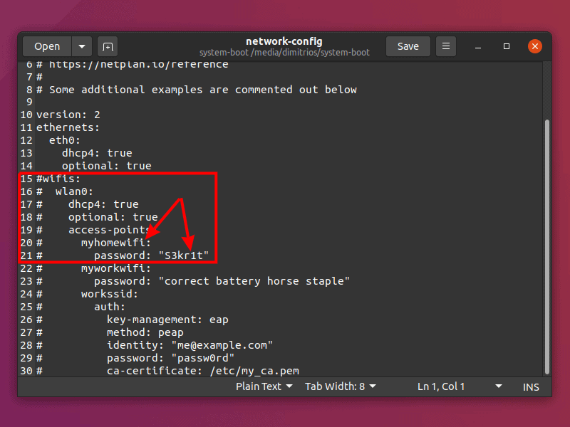The height and width of the screenshot is (427, 570).
Task: Click the "S3kr1t" password value
Action: coord(184,255)
